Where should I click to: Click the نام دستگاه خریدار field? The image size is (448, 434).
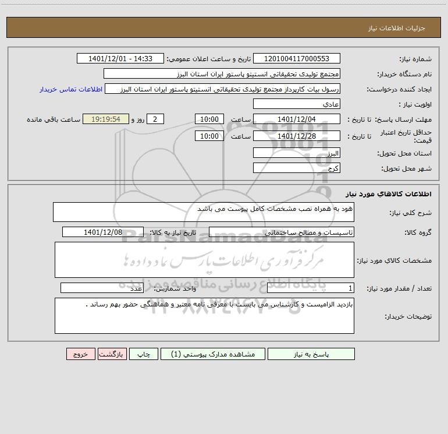(x=222, y=73)
